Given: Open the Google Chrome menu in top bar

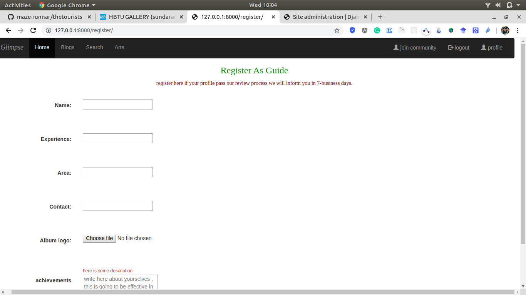Looking at the screenshot, I should tap(67, 5).
